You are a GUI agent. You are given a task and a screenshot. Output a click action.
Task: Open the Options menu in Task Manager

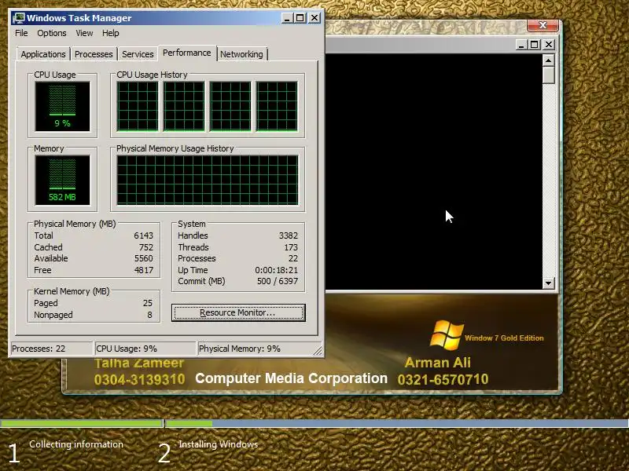[52, 33]
